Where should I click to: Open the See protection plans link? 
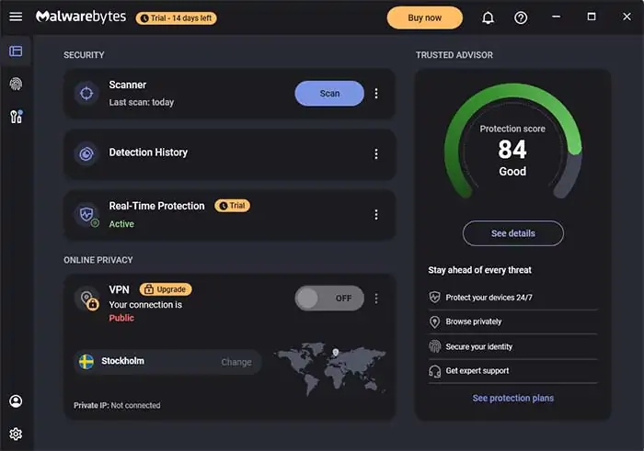[x=512, y=398]
